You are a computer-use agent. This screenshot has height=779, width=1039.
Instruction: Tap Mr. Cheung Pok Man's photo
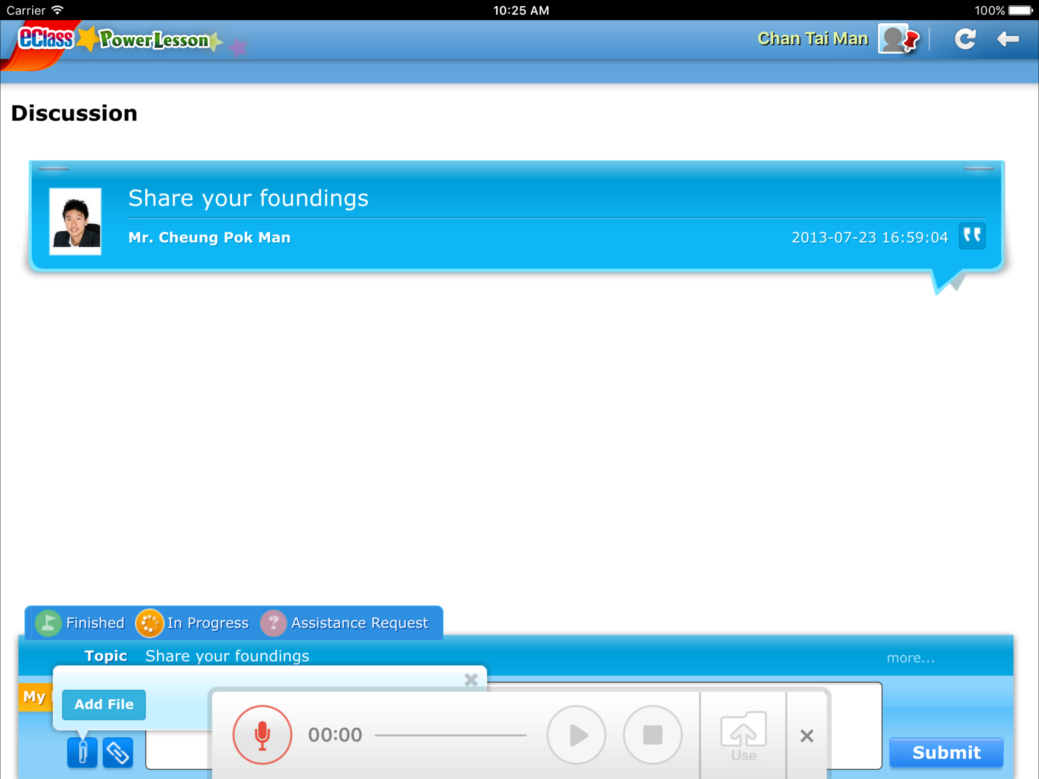[x=75, y=221]
